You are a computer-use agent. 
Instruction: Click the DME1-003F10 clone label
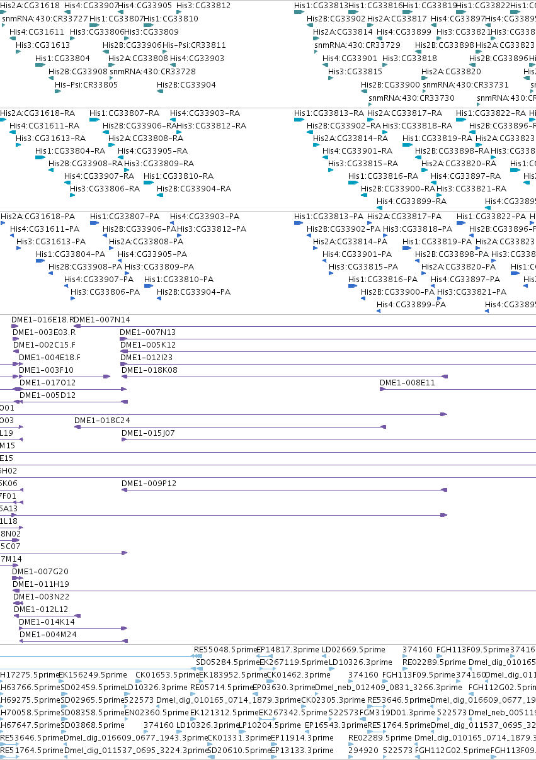click(x=47, y=370)
